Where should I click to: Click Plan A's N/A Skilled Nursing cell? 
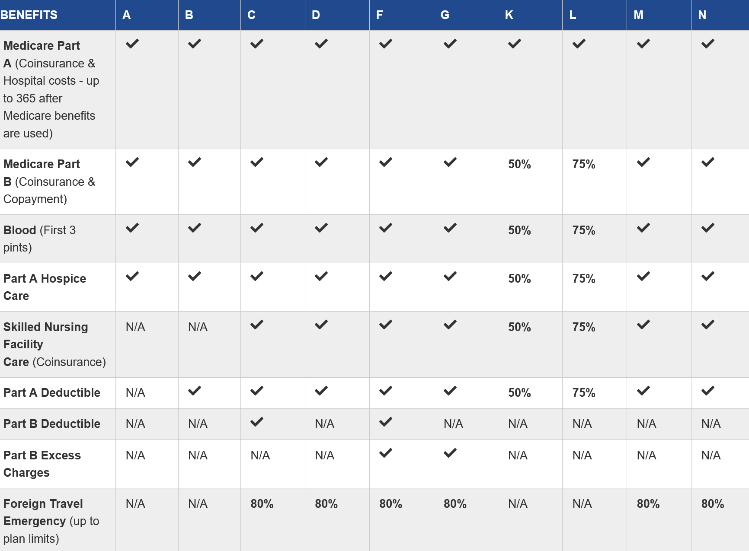[135, 327]
